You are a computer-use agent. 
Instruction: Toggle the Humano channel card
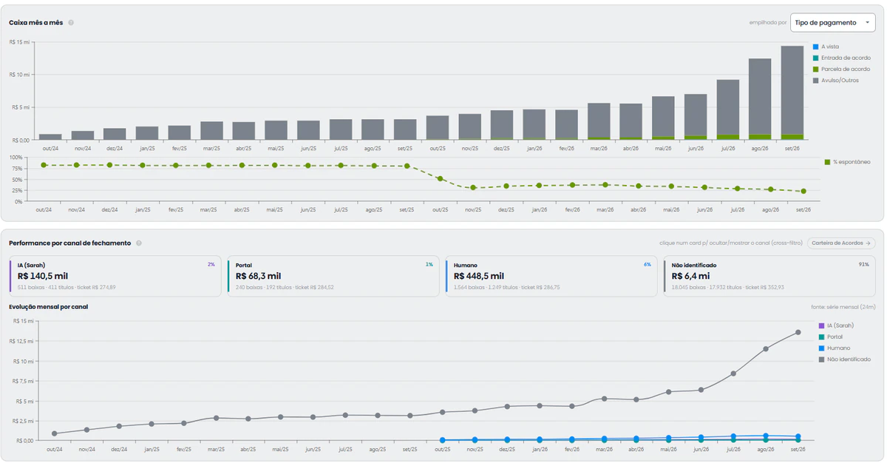click(551, 277)
